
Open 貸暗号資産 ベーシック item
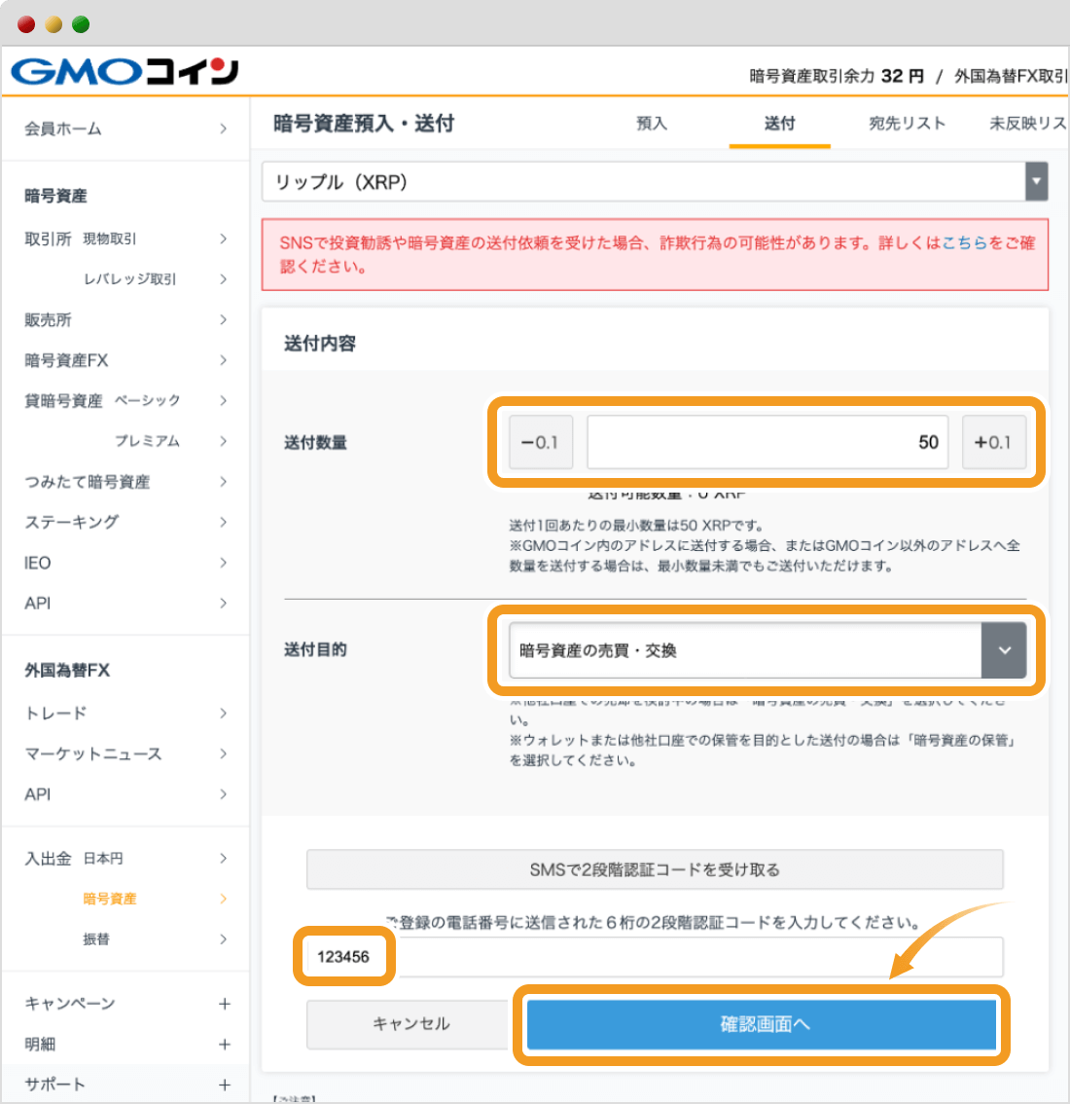click(x=125, y=401)
